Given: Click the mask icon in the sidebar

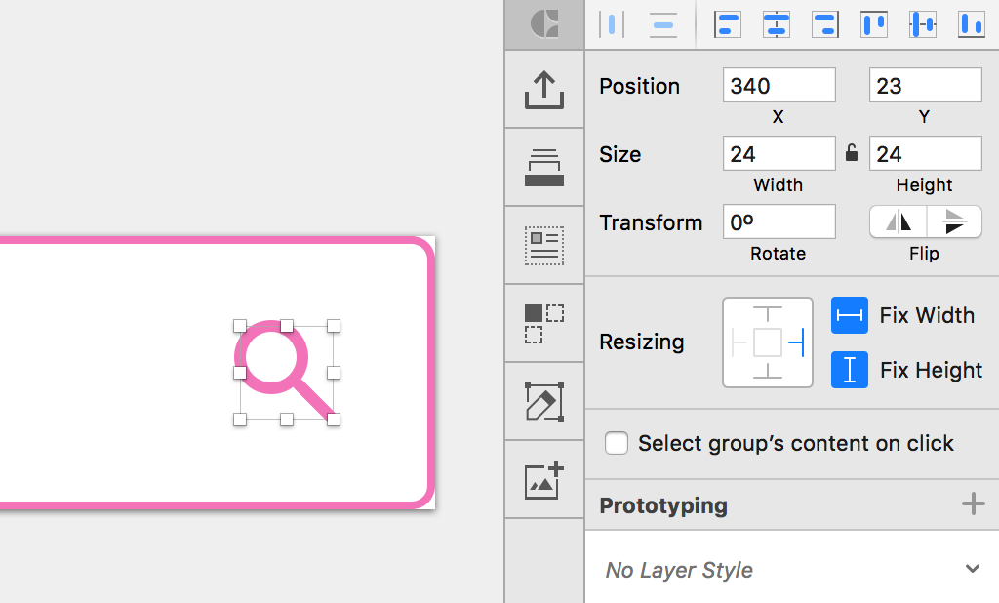Looking at the screenshot, I should point(544,322).
